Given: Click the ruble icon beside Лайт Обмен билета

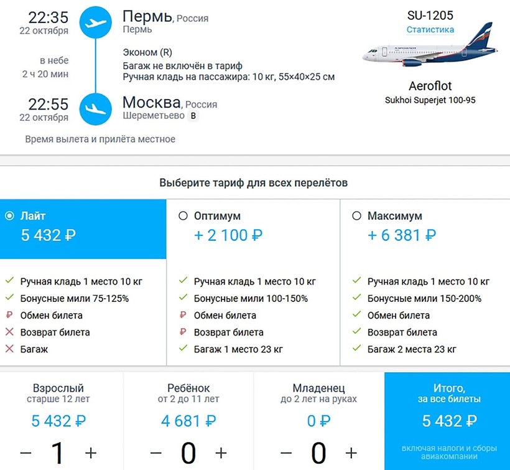Looking at the screenshot, I should [x=9, y=315].
